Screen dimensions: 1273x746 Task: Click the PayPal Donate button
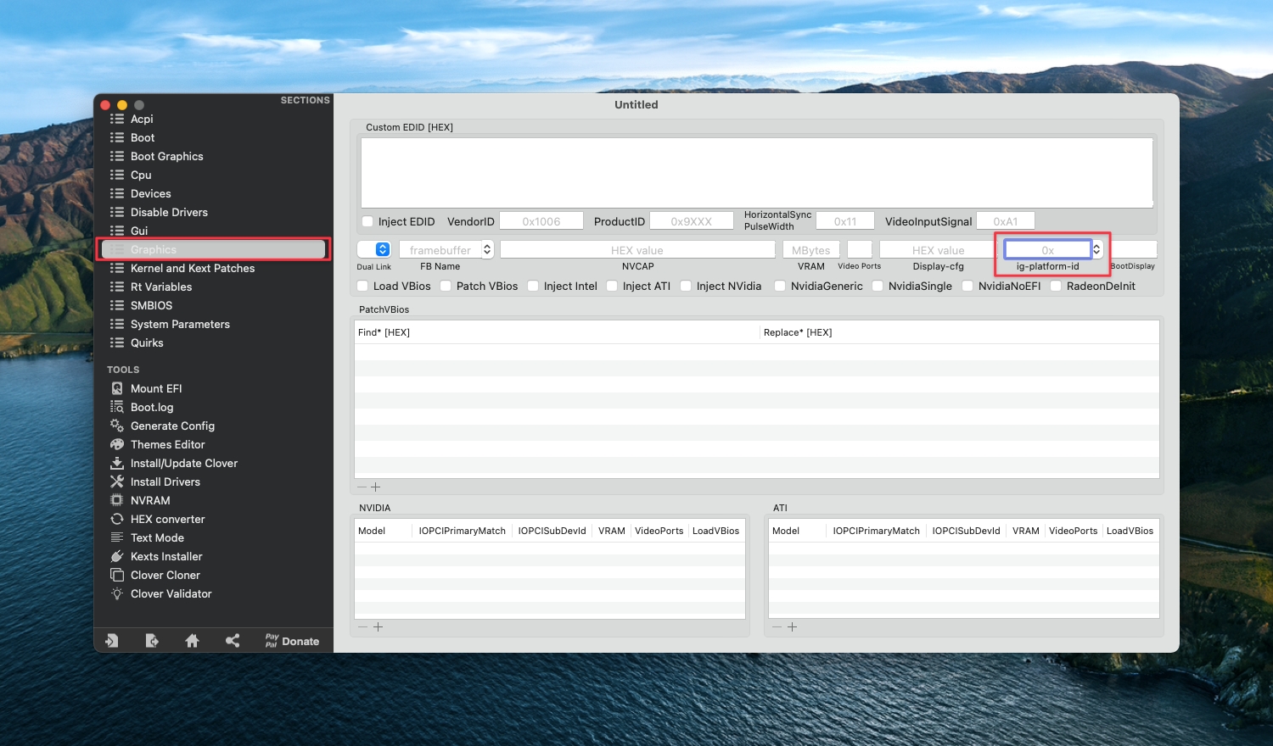coord(292,641)
